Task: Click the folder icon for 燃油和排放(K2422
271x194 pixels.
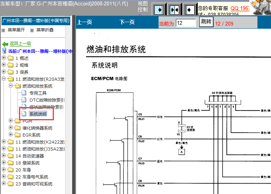Action: pyautogui.click(x=10, y=142)
